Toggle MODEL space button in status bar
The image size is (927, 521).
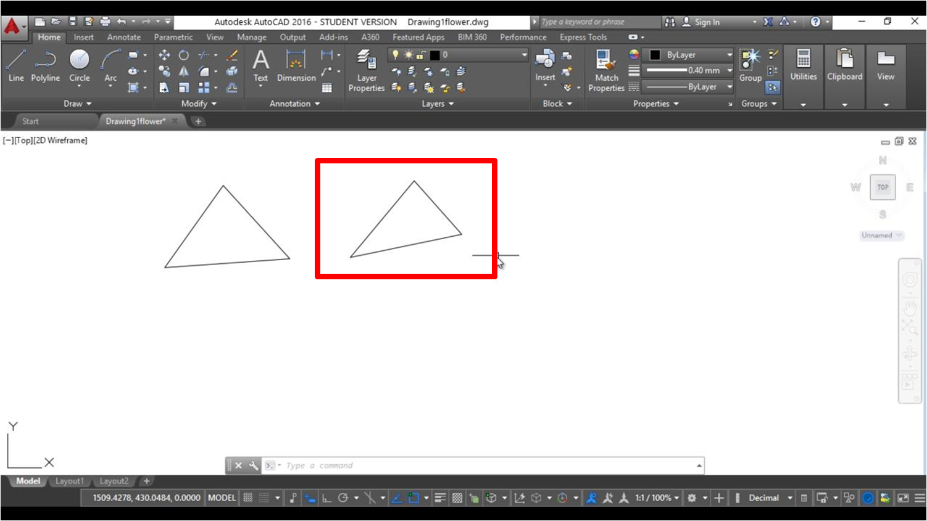[x=222, y=498]
